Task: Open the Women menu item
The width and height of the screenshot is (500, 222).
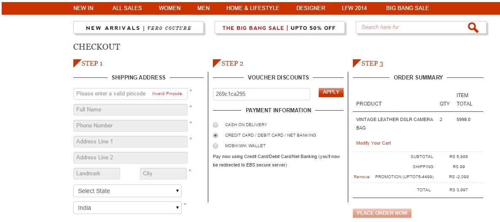Action: pyautogui.click(x=169, y=8)
